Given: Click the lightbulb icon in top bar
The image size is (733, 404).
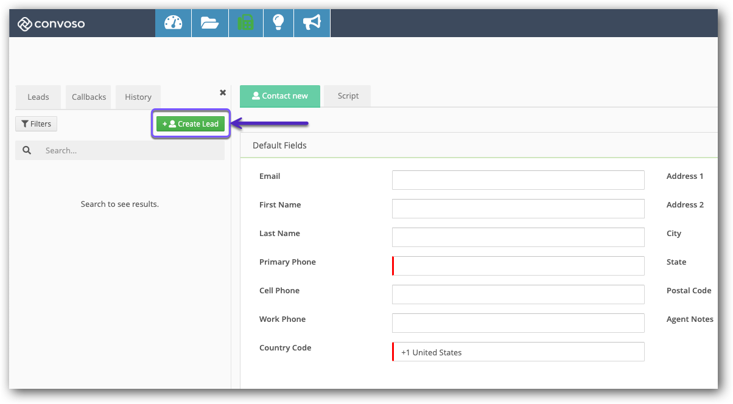Looking at the screenshot, I should [x=278, y=23].
